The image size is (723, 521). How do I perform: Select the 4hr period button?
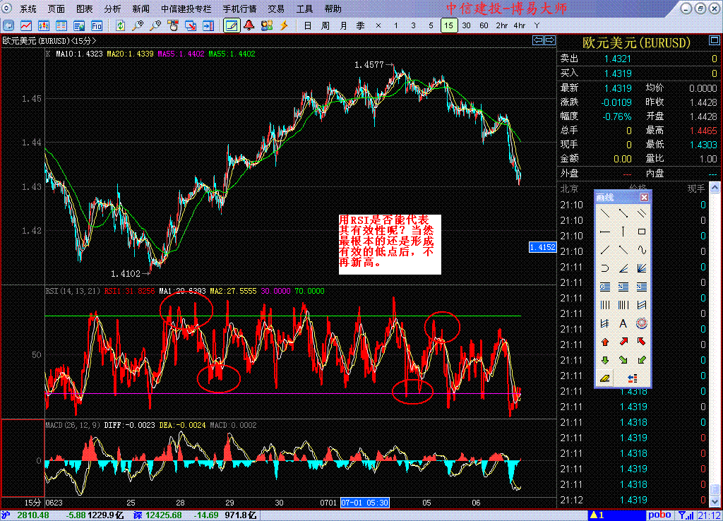tap(519, 26)
